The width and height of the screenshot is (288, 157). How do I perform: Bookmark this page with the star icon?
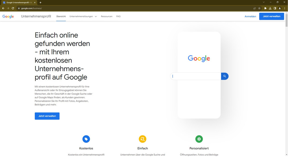259,8
